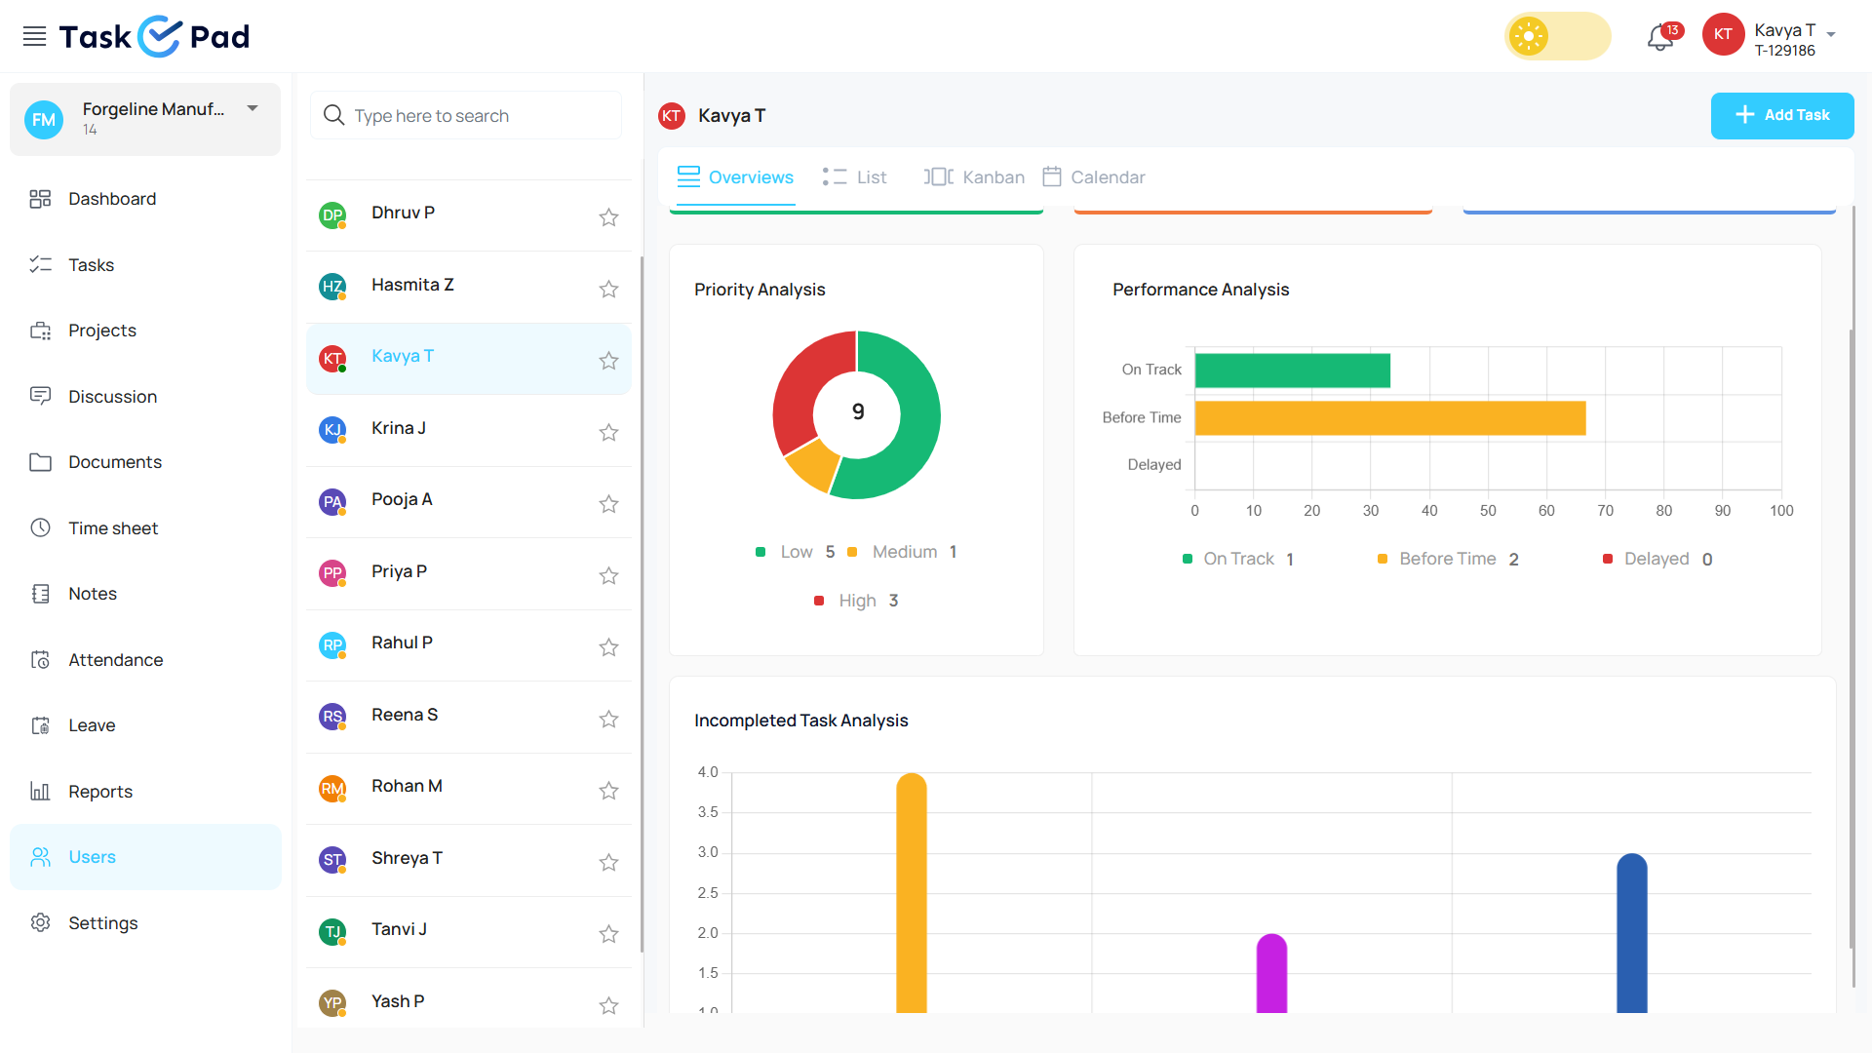
Task: Toggle High legend in Priority Analysis
Action: point(857,601)
